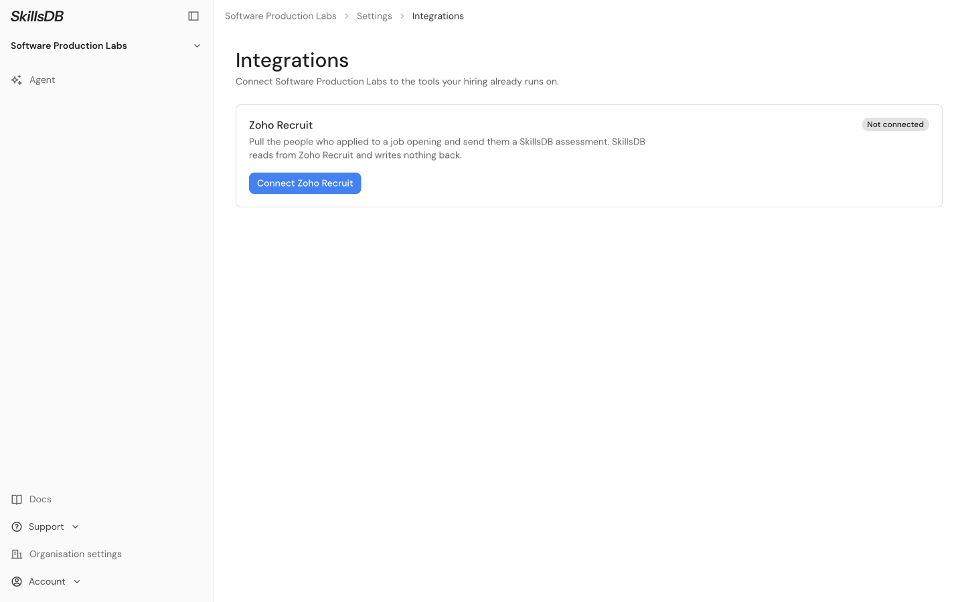Open the Agent page

106,80
